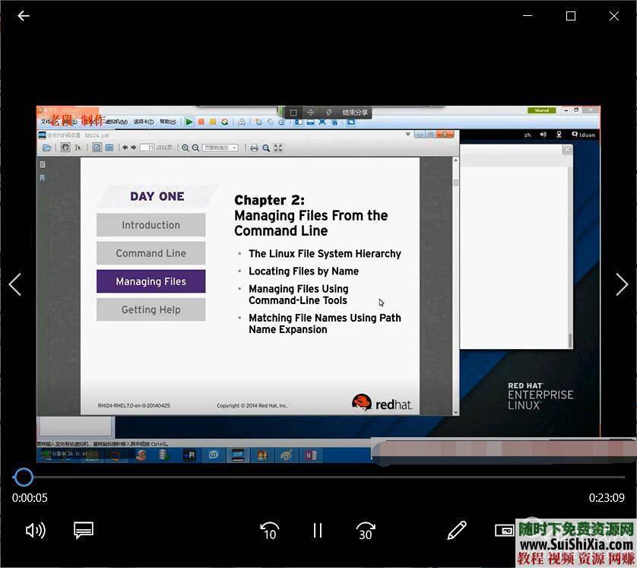Skip forward 30 seconds
Screen dimensions: 637x568
click(366, 530)
